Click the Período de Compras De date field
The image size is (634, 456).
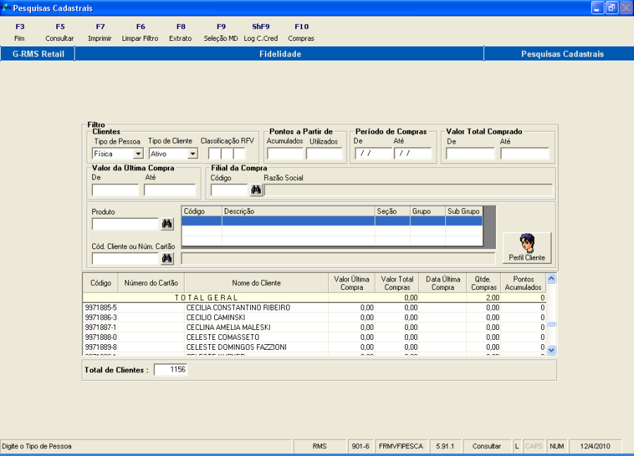(373, 153)
